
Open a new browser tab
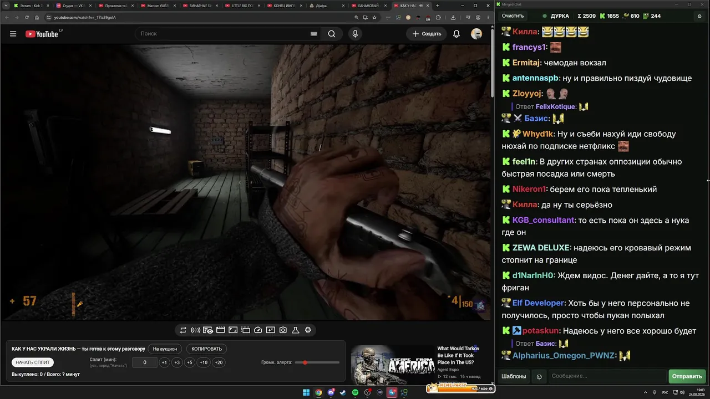pyautogui.click(x=438, y=6)
